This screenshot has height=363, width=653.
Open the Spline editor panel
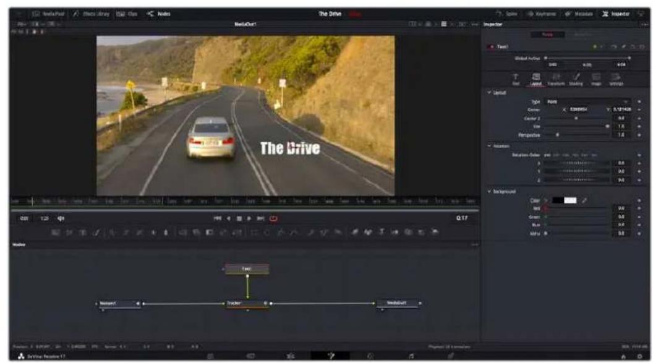point(506,14)
